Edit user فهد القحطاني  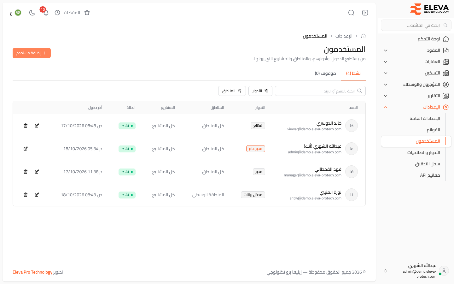[37, 172]
